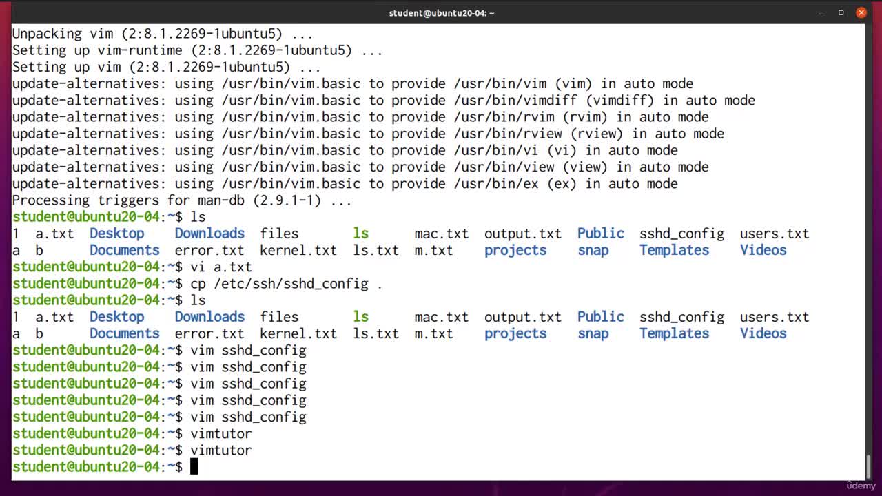Click snap in the second ls listing
This screenshot has height=496, width=882.
pyautogui.click(x=593, y=333)
